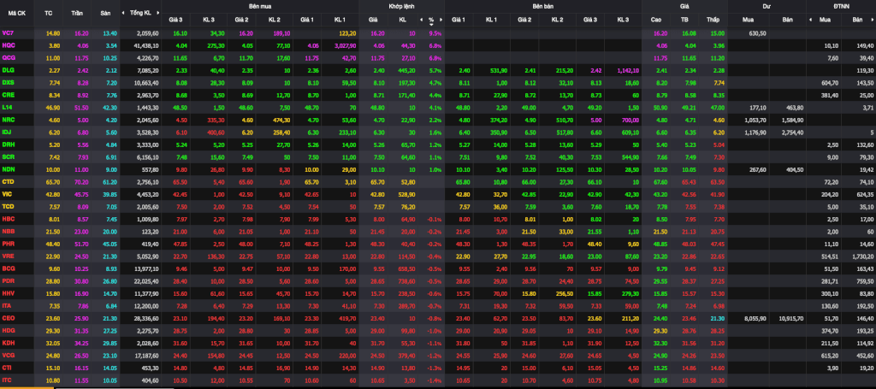Open stock symbol CRE
Viewport: 876px width, 389px height.
click(8, 94)
